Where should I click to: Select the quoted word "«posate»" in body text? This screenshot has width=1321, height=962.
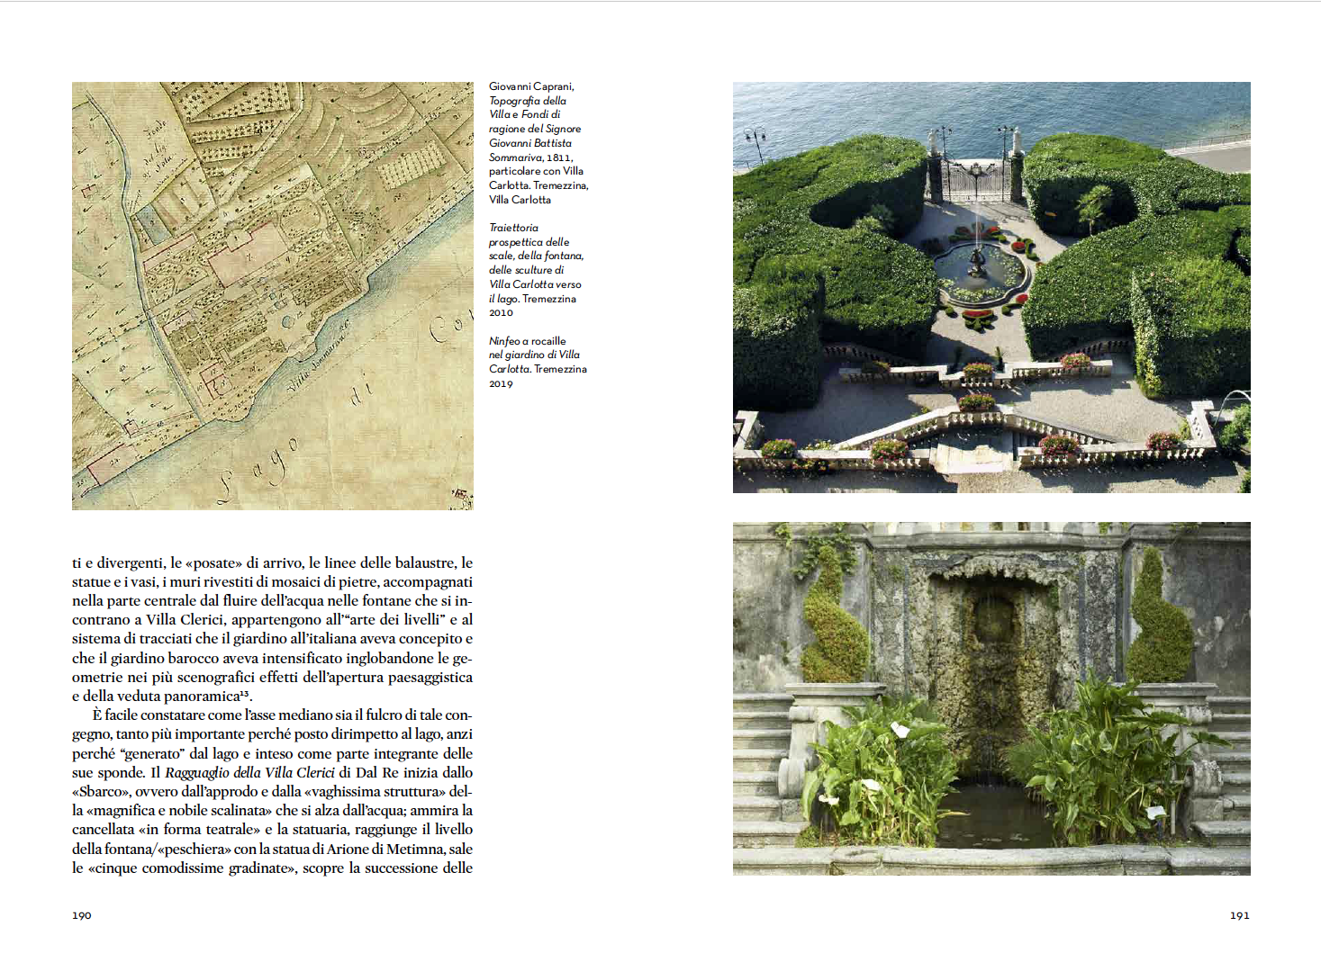[x=213, y=563]
